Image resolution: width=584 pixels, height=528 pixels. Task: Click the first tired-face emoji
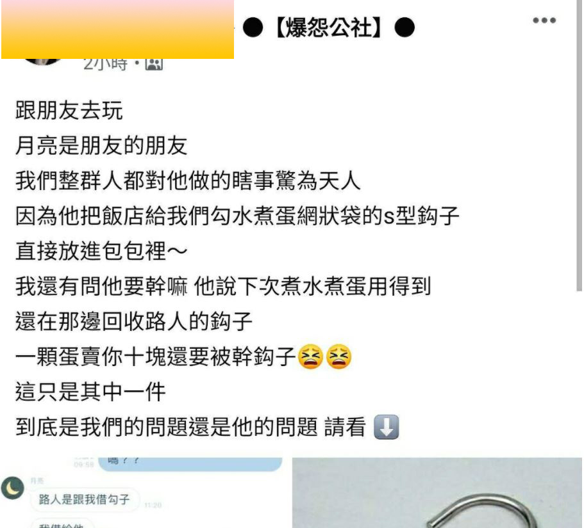point(310,356)
